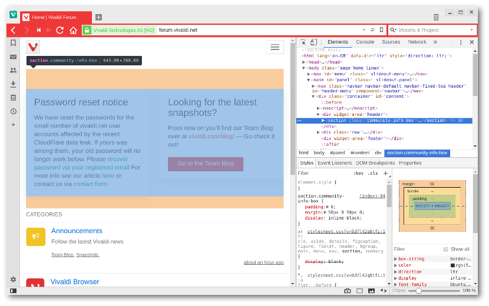
Task: Expand the noscript element node
Action: (318, 108)
